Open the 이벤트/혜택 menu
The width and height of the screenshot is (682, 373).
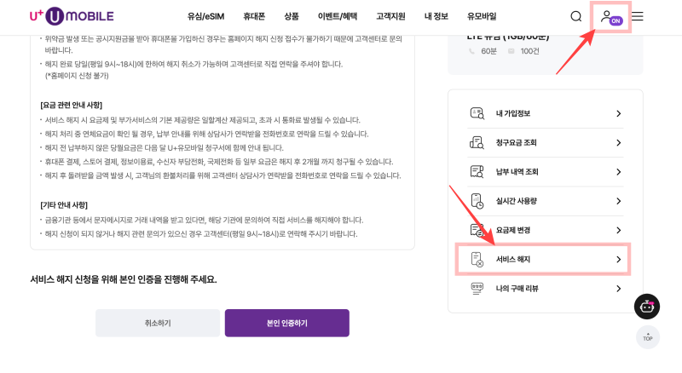coord(338,16)
